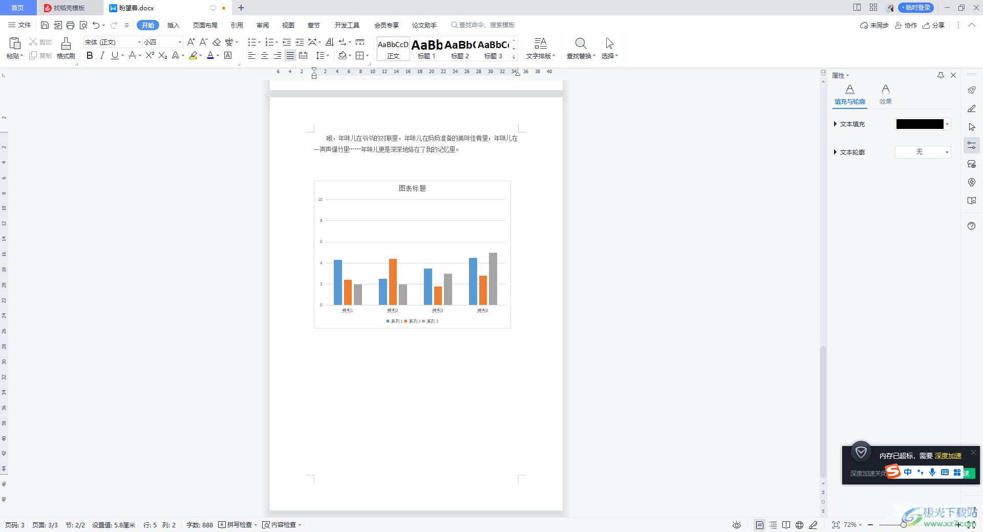Apply the Heading 1 (标题 1) style
This screenshot has height=532, width=983.
426,49
